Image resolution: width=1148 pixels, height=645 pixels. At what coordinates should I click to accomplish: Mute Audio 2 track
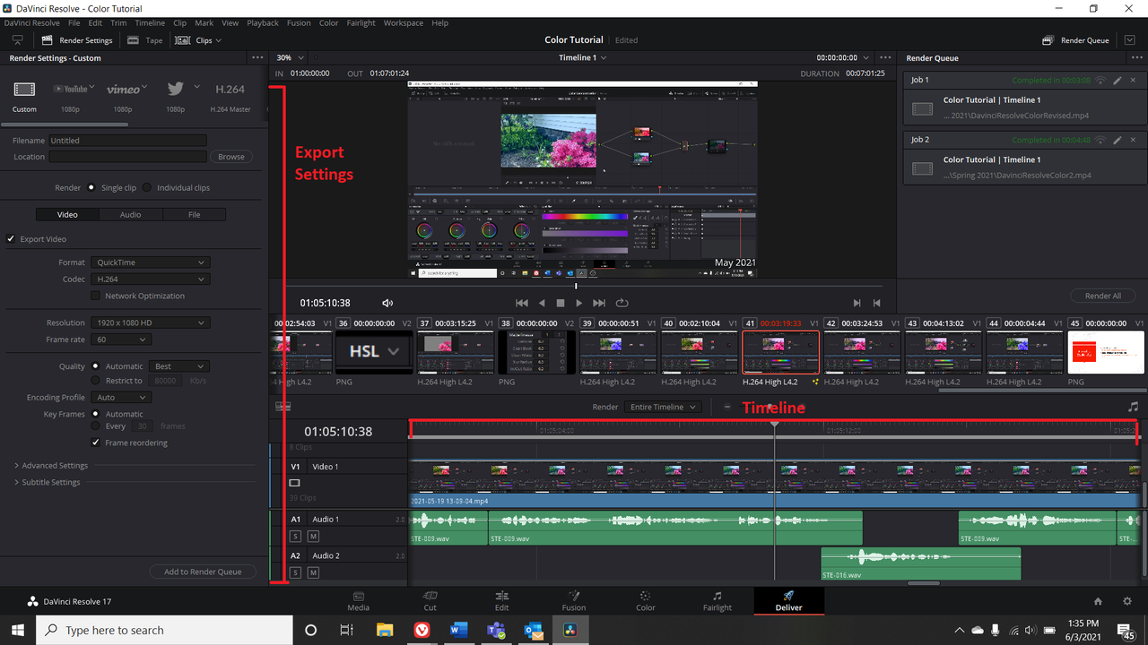[313, 572]
